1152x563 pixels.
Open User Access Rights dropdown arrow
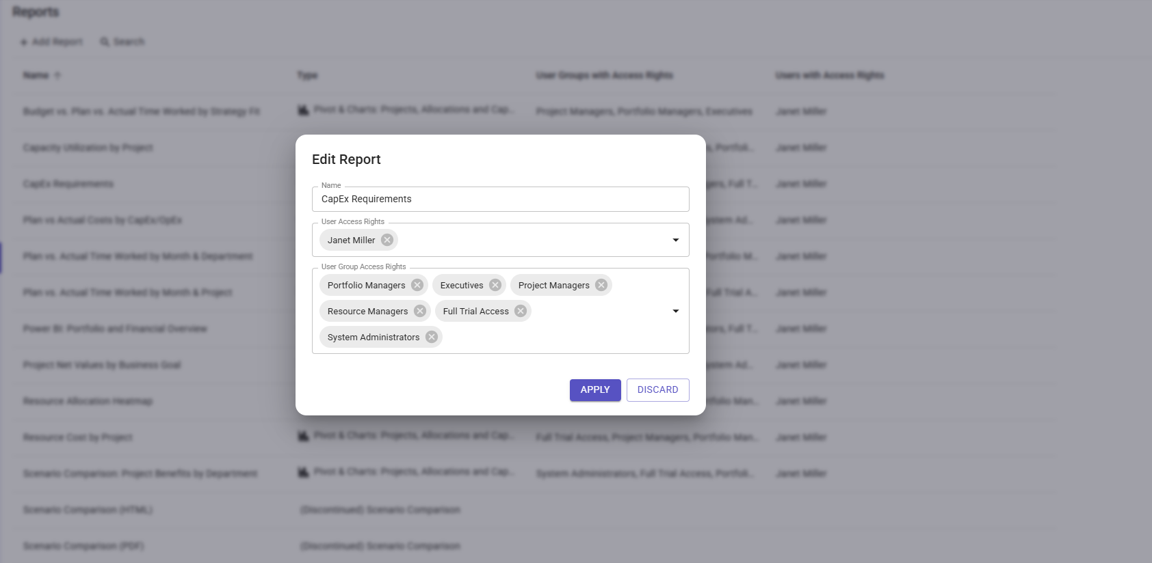click(x=675, y=240)
